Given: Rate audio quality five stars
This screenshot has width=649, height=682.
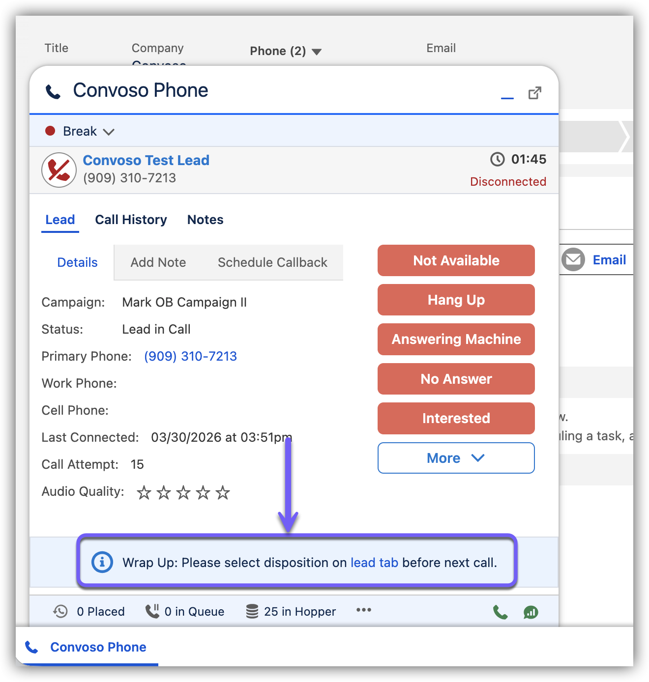Looking at the screenshot, I should pyautogui.click(x=223, y=492).
